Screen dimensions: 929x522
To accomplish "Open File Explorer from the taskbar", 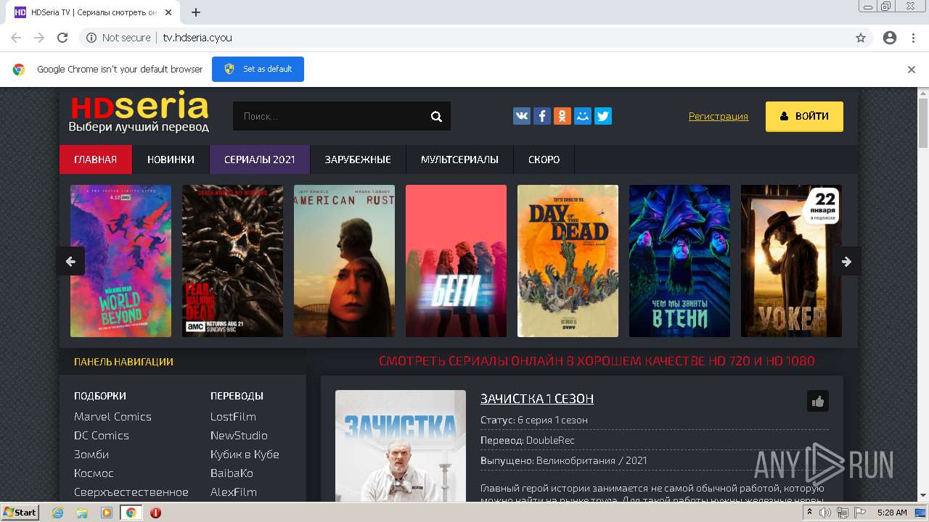I will click(82, 513).
